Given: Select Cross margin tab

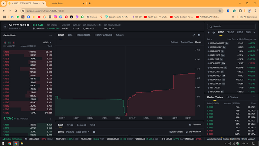Looking at the screenshot, I should [70, 125].
